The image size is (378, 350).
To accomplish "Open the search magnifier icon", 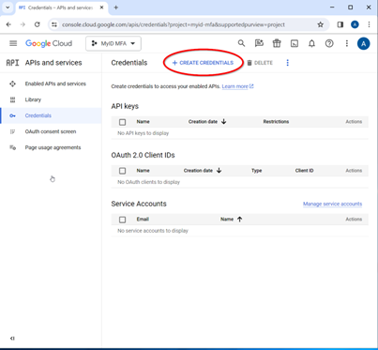I will point(241,43).
